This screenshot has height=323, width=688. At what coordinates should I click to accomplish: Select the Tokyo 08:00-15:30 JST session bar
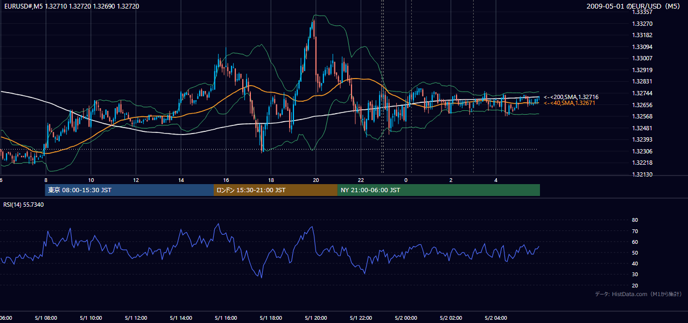coord(129,190)
